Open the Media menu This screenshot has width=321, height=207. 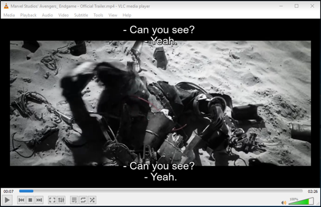pos(9,15)
